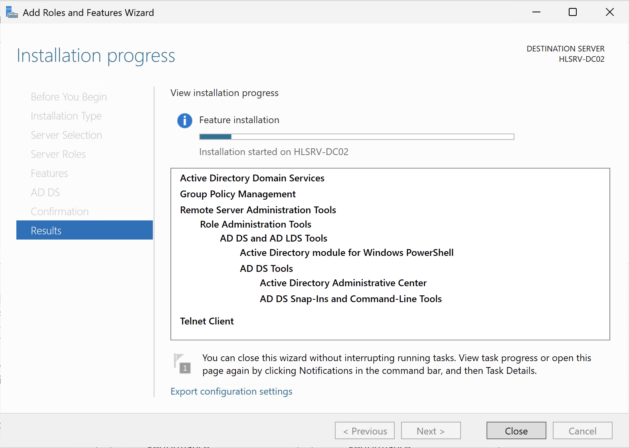This screenshot has height=448, width=629.
Task: Maximize the wizard window
Action: click(x=573, y=12)
